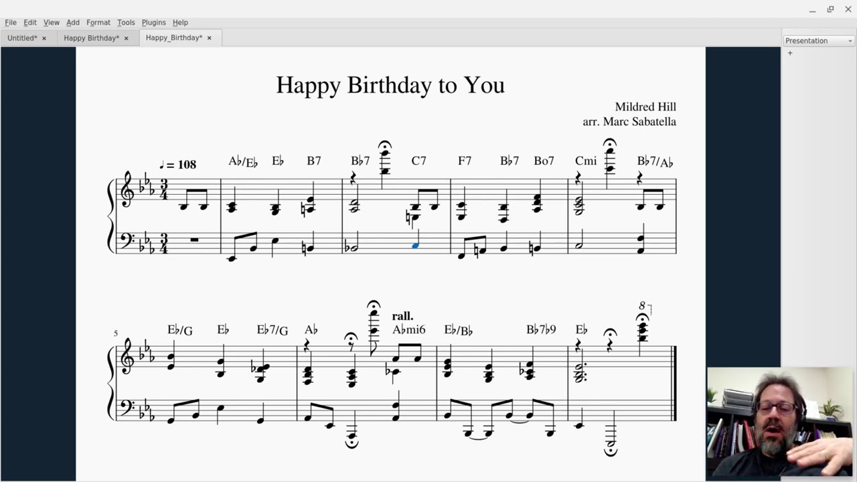Image resolution: width=857 pixels, height=482 pixels.
Task: Select the Eb/G chord symbol
Action: click(x=180, y=329)
